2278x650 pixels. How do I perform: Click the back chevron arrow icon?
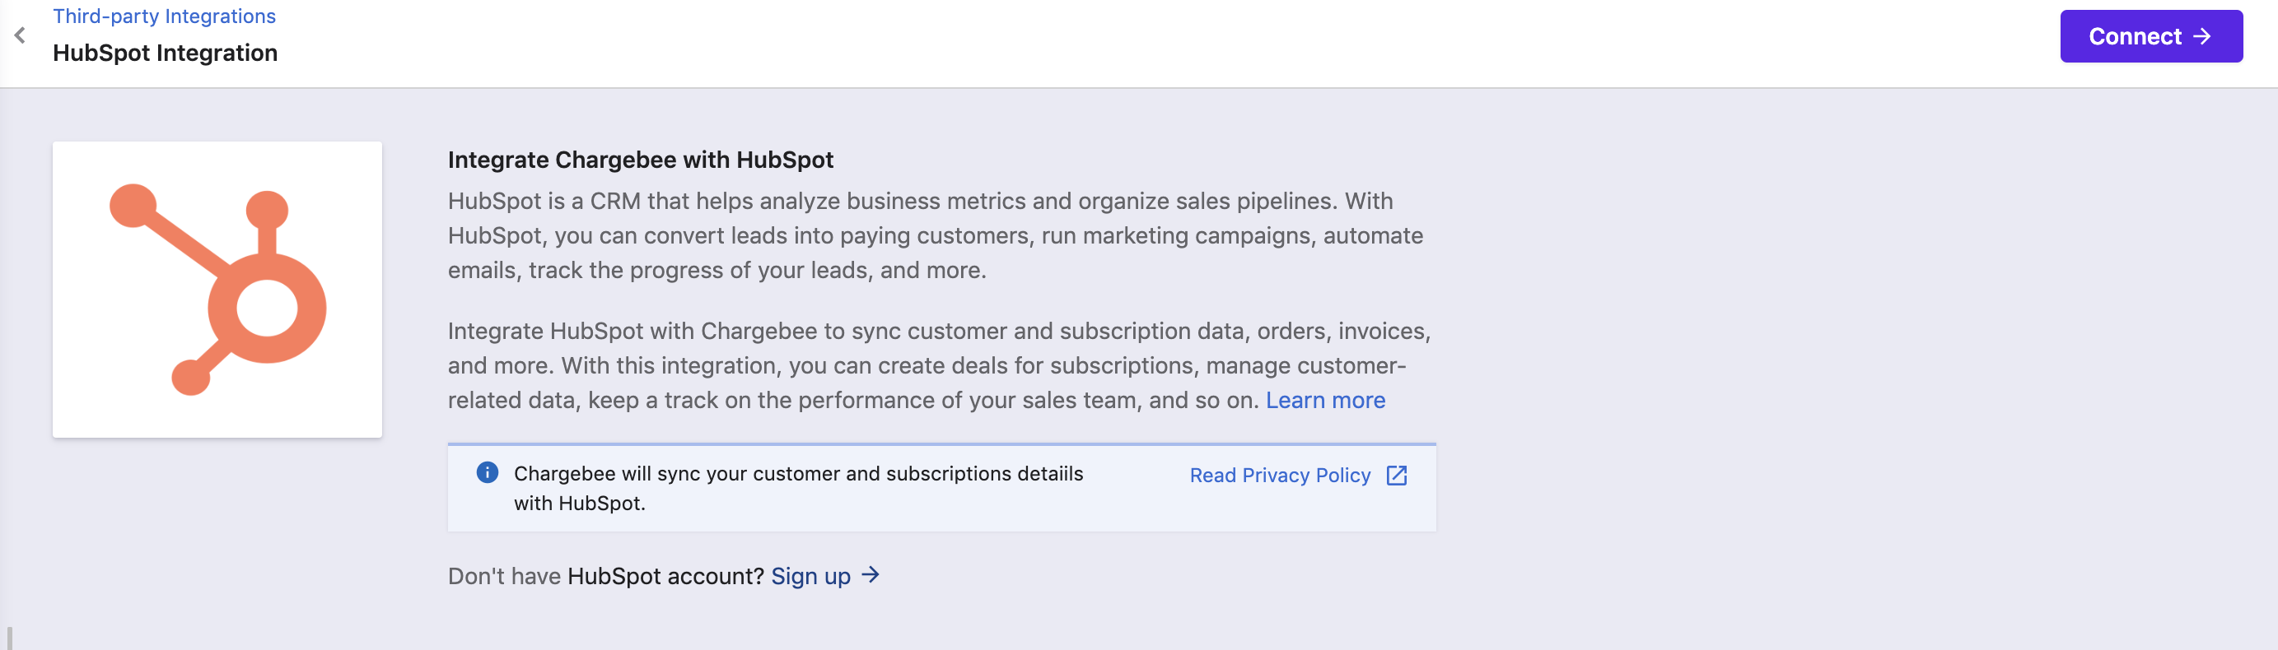pyautogui.click(x=20, y=35)
